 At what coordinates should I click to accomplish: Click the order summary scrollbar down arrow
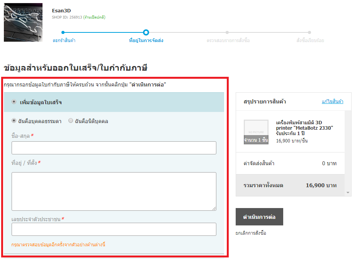tap(348, 192)
